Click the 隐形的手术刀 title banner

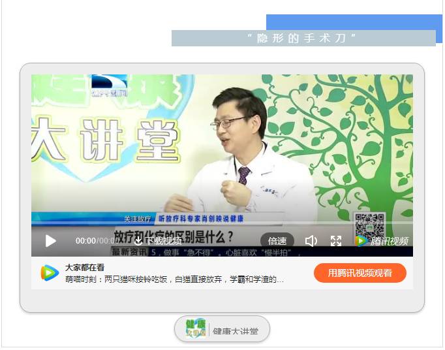coord(303,38)
